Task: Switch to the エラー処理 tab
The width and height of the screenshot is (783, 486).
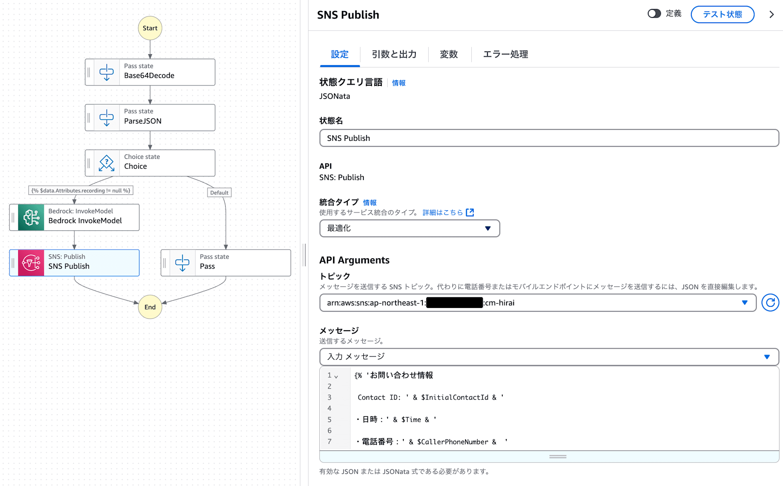Action: (x=505, y=54)
